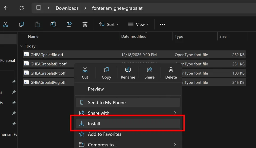Select file GHEAGrpalatReg.otf

(48, 83)
